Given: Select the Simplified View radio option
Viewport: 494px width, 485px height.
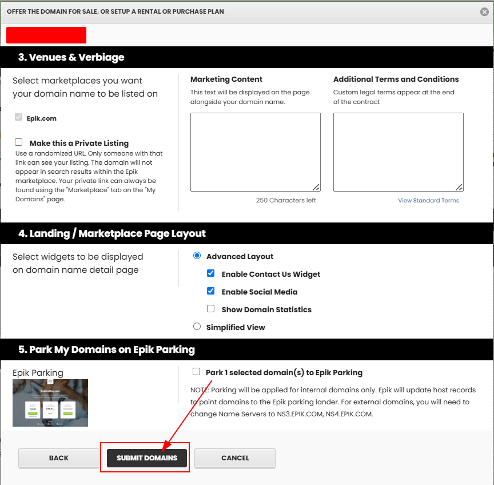Looking at the screenshot, I should [197, 327].
